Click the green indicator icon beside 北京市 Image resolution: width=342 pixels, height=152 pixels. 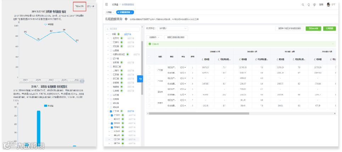click(x=122, y=38)
